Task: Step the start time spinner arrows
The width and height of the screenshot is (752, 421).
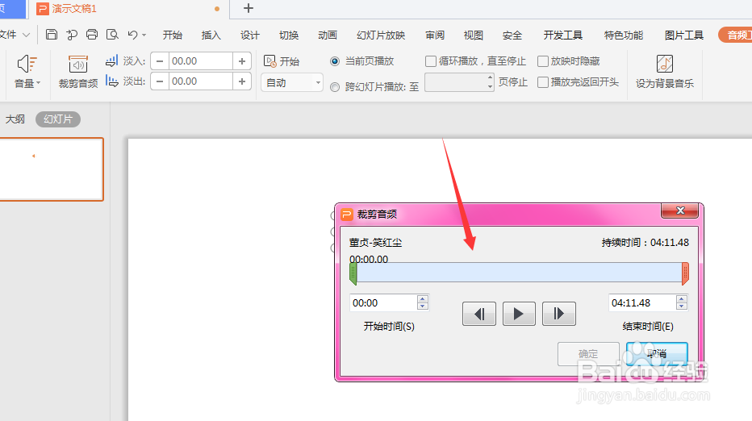Action: pyautogui.click(x=423, y=302)
